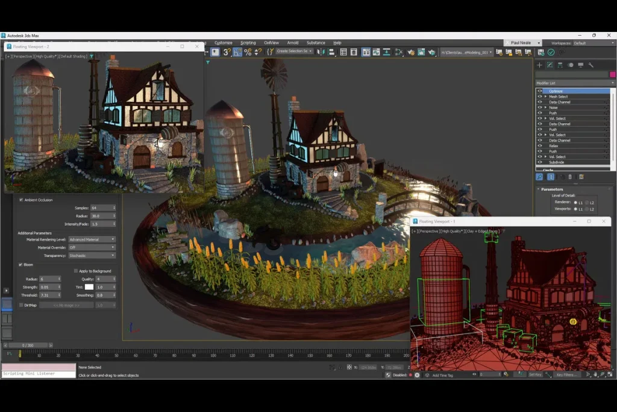The height and width of the screenshot is (412, 617).
Task: Open the Display panel icon
Action: [x=580, y=65]
